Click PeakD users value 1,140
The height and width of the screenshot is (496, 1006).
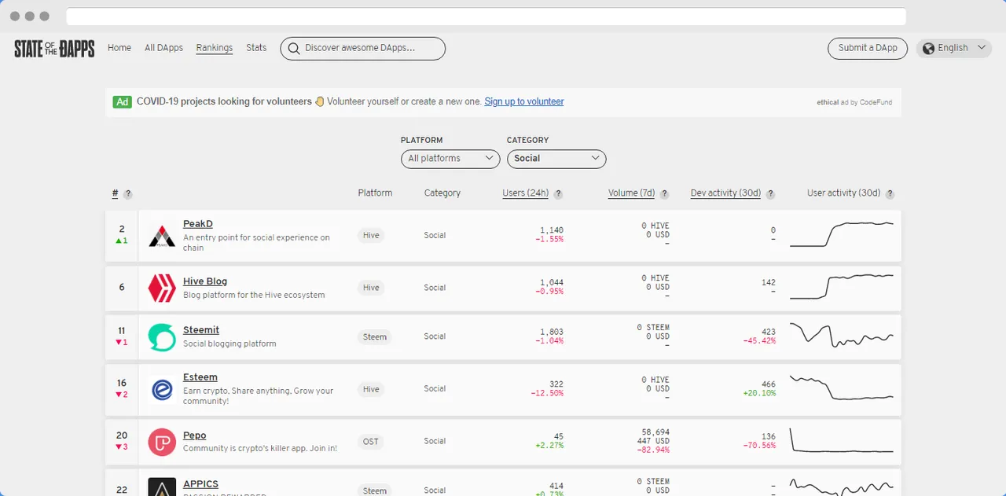point(552,230)
